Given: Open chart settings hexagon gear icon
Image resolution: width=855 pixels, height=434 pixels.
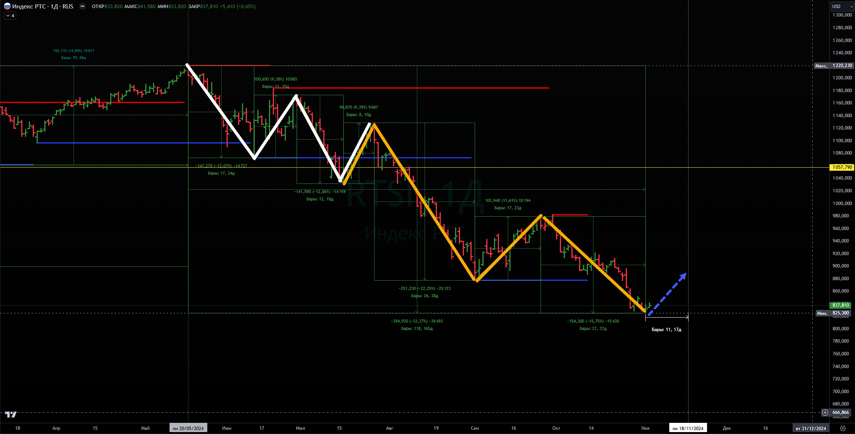Looking at the screenshot, I should (x=843, y=428).
